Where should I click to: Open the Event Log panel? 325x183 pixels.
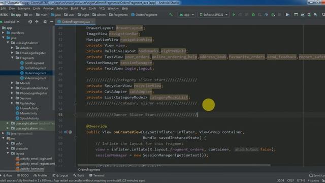pos(317,175)
